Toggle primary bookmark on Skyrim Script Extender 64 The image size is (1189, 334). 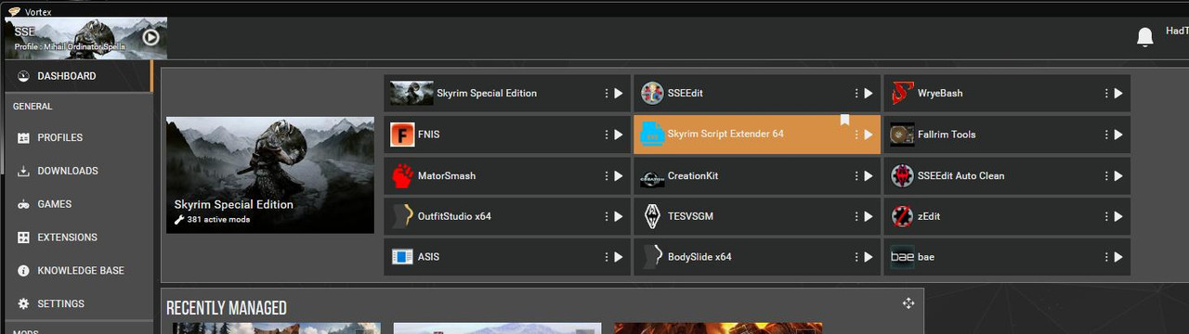845,120
